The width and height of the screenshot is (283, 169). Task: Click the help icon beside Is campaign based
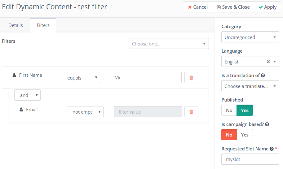(267, 124)
